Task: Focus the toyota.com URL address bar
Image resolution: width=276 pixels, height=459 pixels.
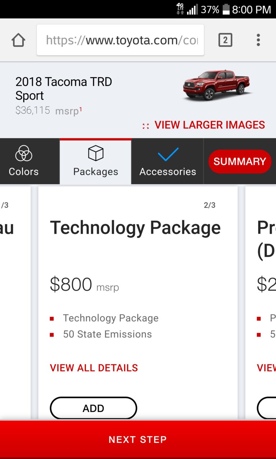Action: click(120, 40)
